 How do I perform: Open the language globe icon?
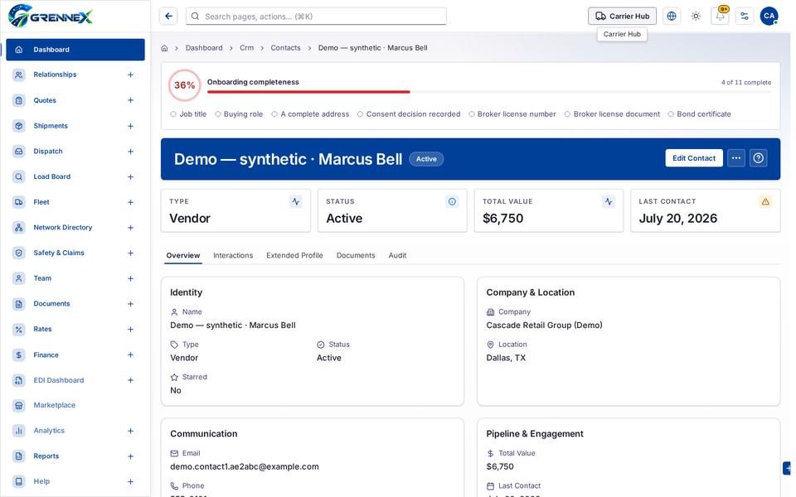click(671, 17)
